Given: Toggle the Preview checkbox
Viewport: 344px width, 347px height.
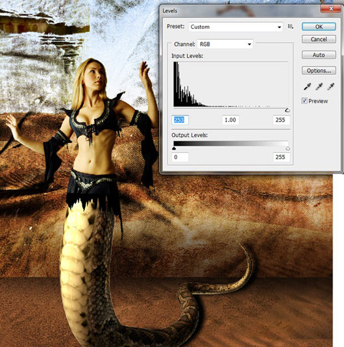Looking at the screenshot, I should (x=304, y=101).
